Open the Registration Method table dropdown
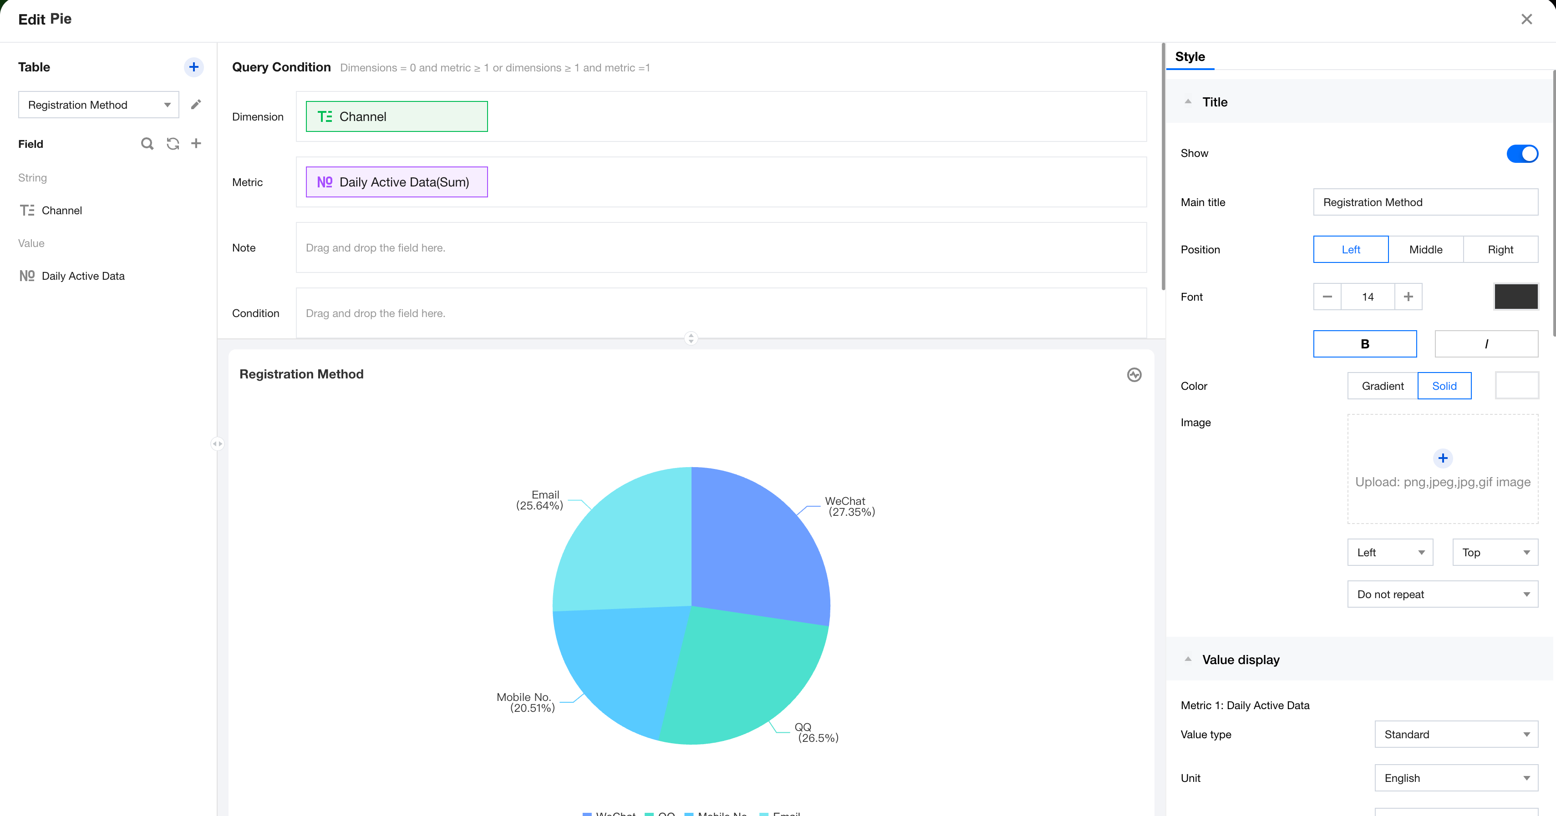This screenshot has height=816, width=1556. (x=98, y=105)
